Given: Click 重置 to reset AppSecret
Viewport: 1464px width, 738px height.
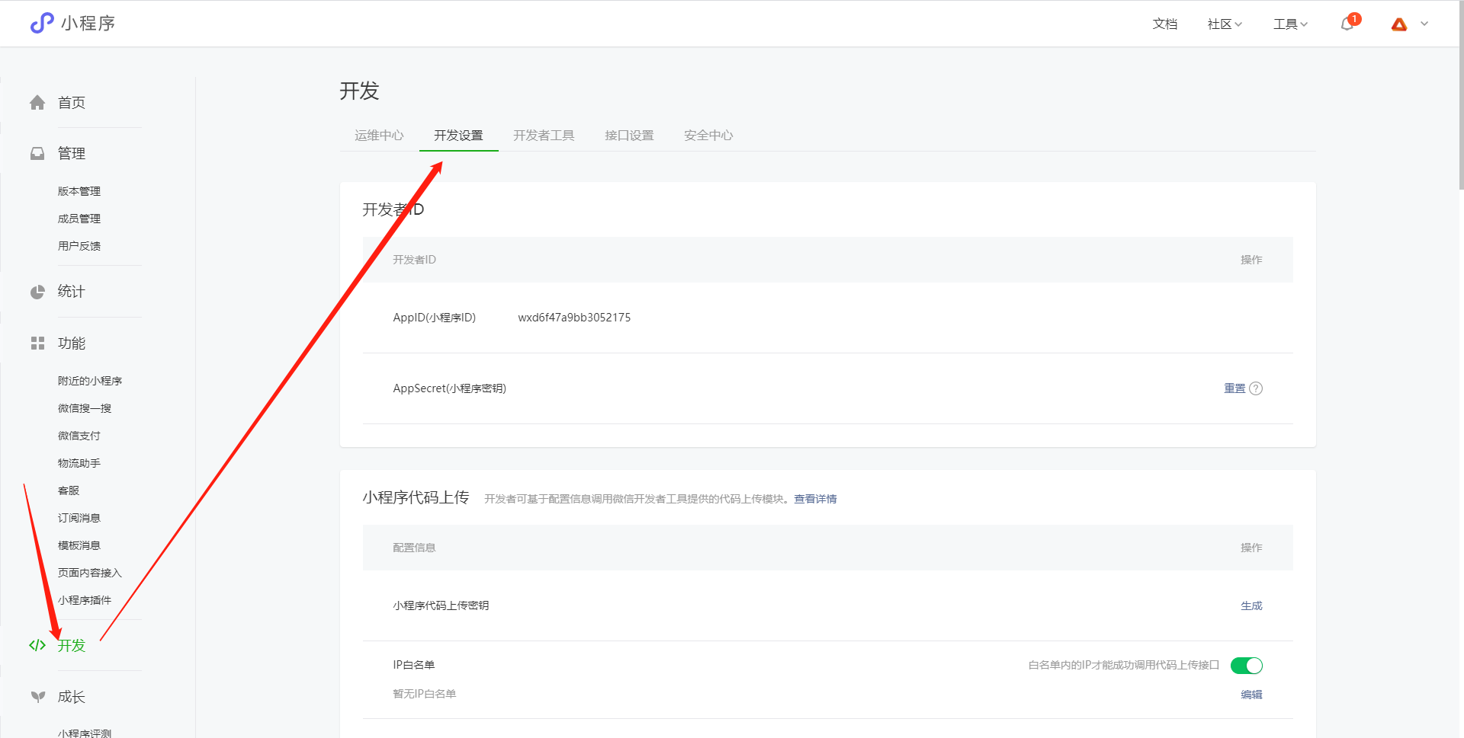Looking at the screenshot, I should tap(1234, 388).
